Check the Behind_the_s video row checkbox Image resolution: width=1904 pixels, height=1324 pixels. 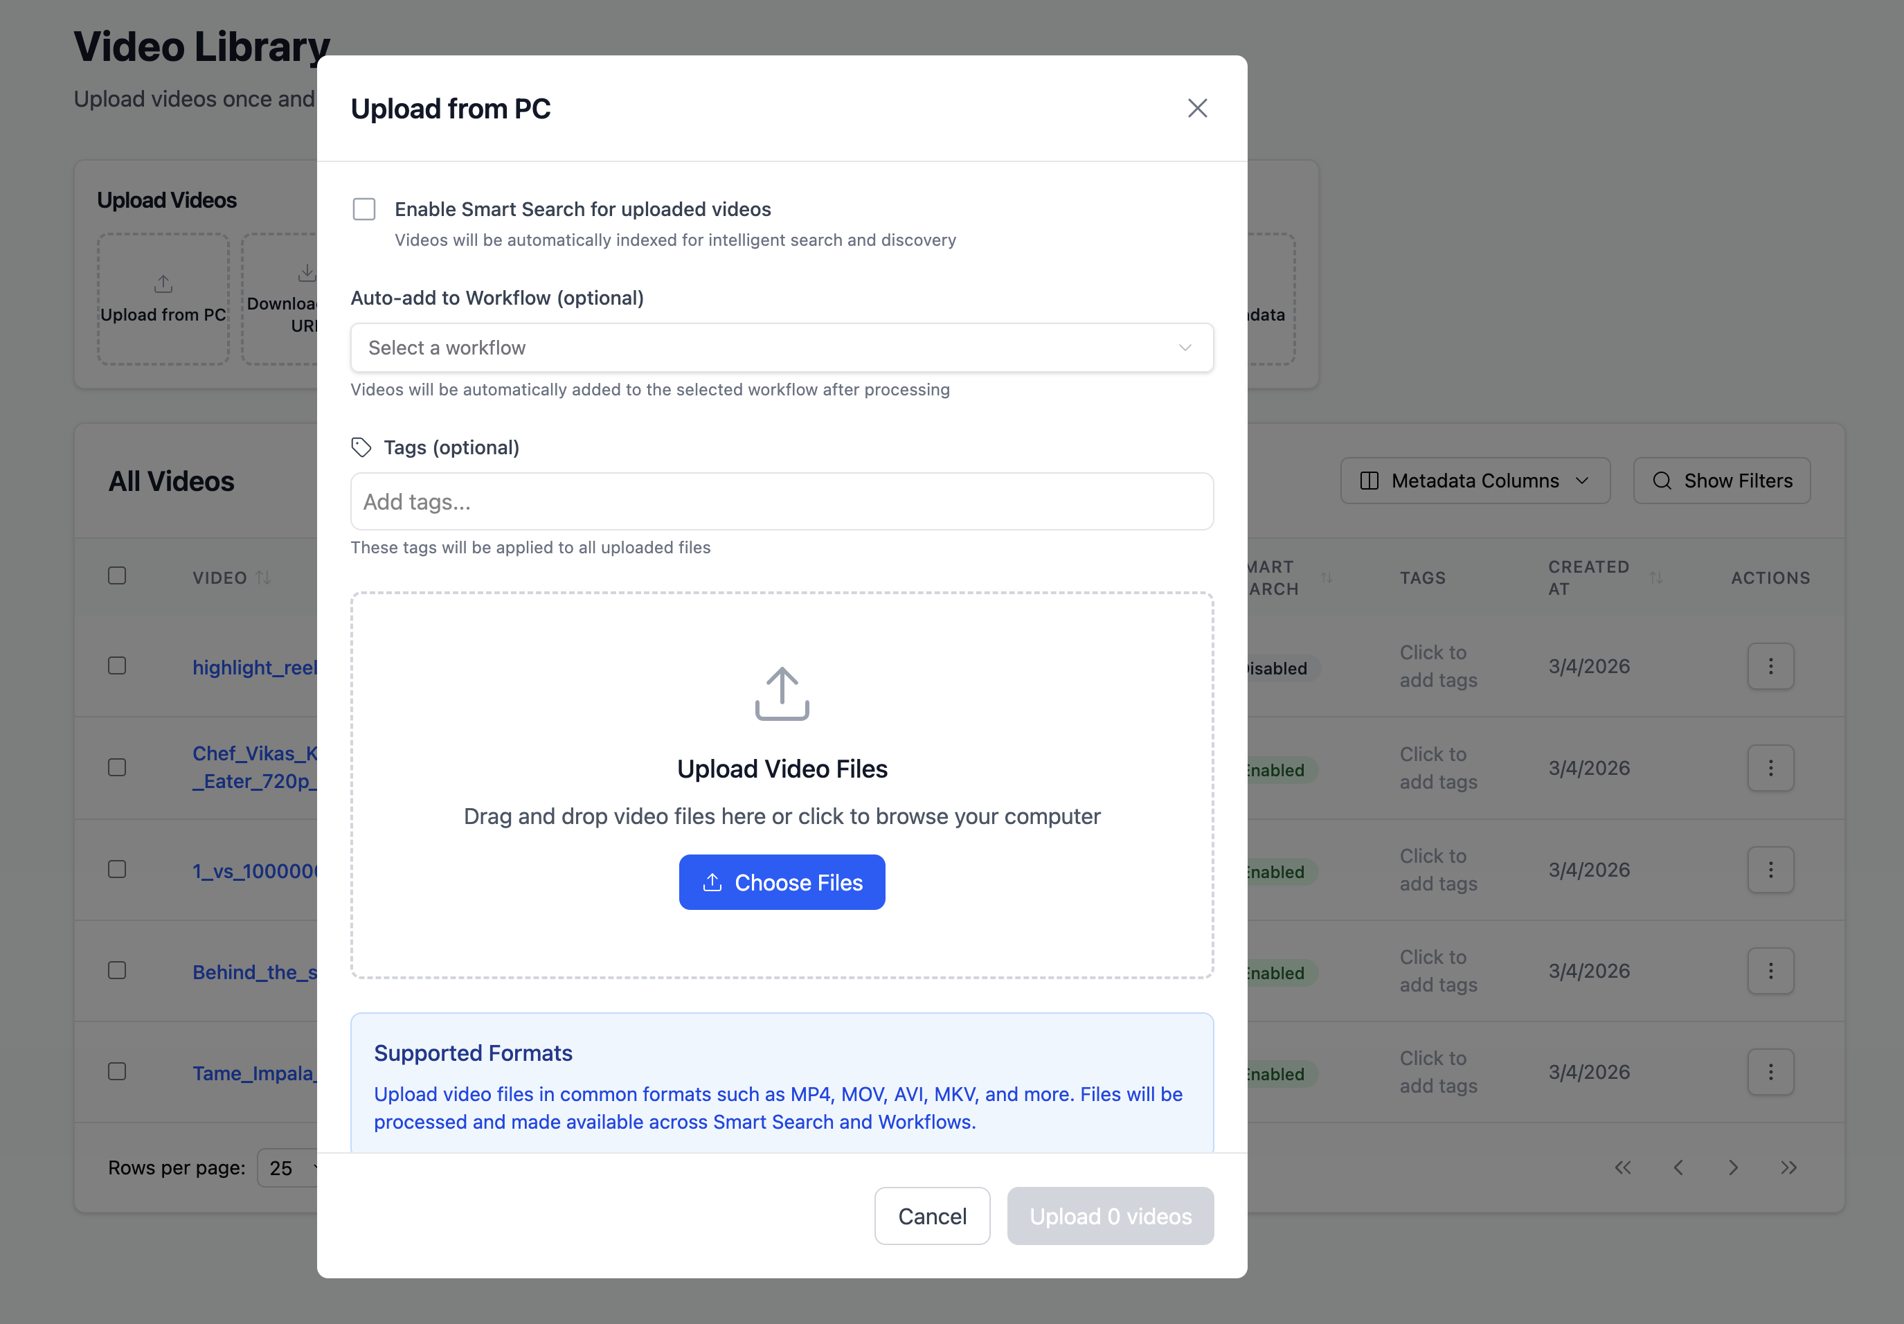pyautogui.click(x=117, y=969)
